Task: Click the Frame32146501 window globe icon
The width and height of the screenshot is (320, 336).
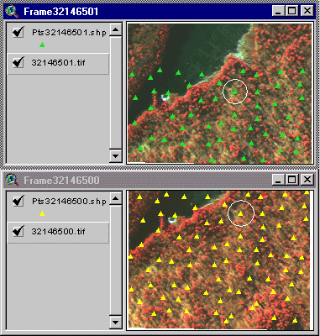Action: [x=13, y=12]
